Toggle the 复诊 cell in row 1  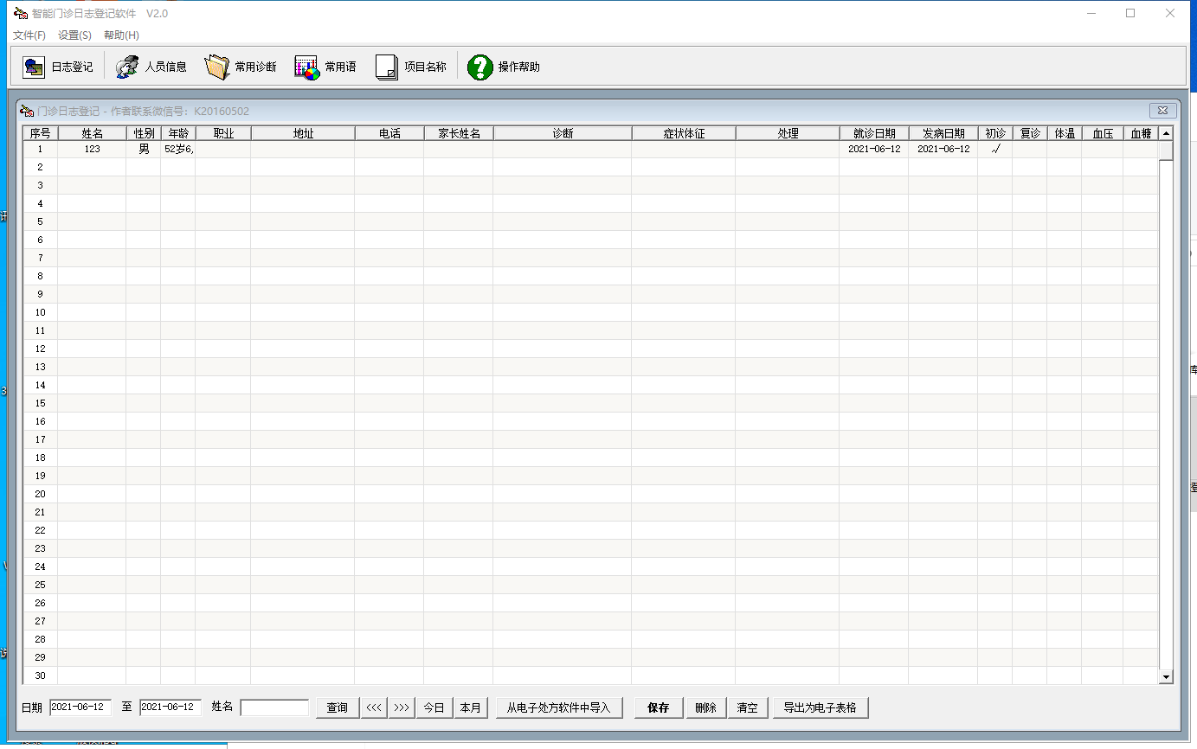point(1030,149)
